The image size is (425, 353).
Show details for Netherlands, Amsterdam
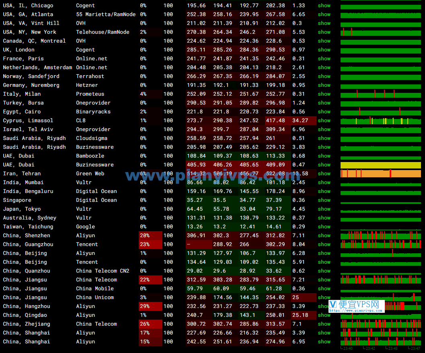click(324, 68)
